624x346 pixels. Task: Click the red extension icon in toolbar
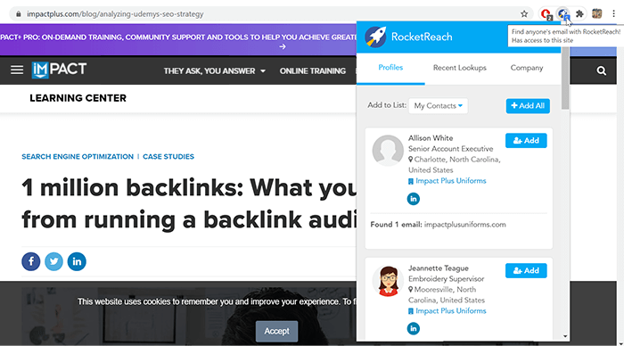click(x=546, y=14)
